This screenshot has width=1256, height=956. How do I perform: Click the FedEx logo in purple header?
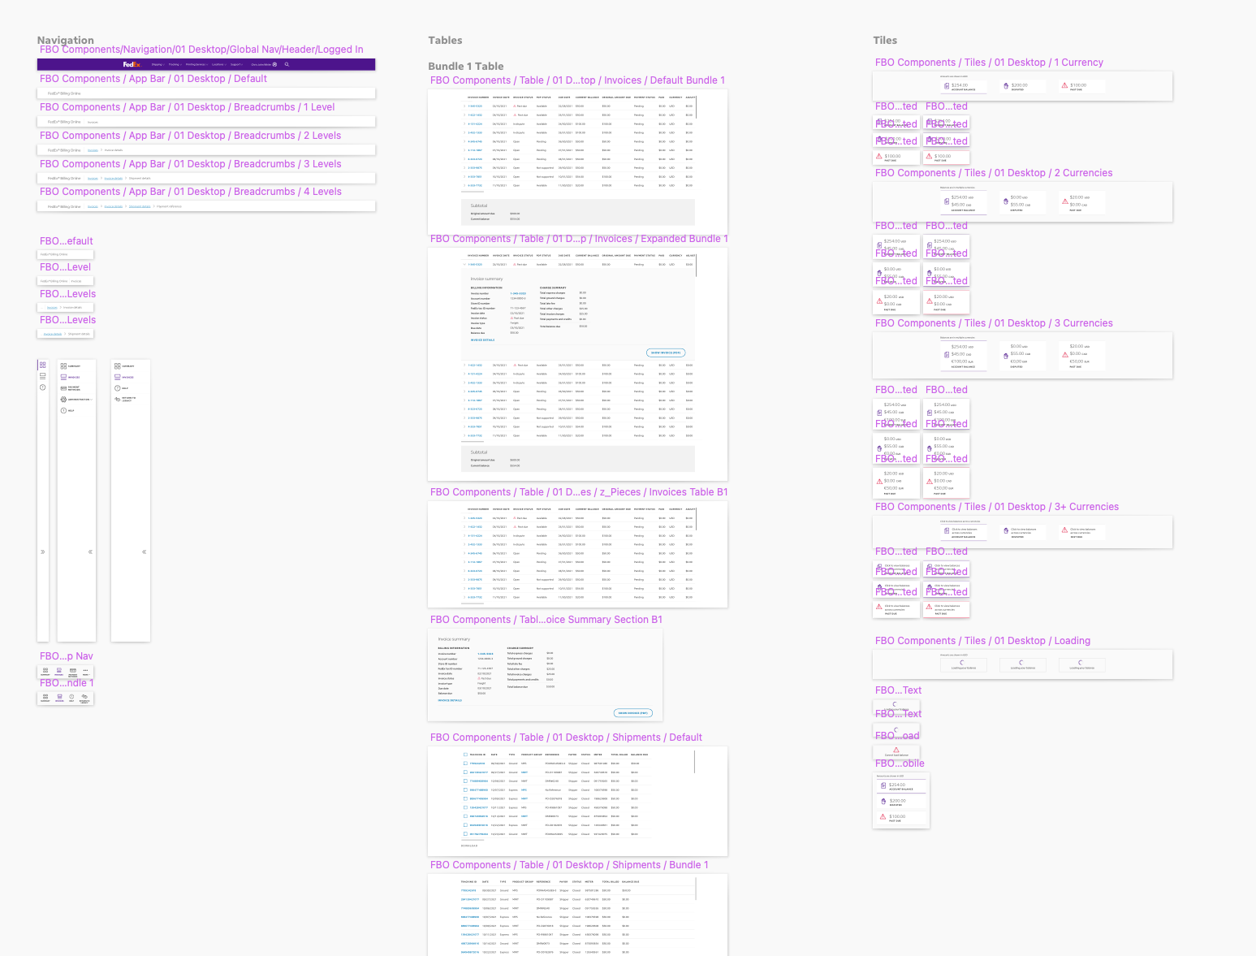[x=132, y=64]
